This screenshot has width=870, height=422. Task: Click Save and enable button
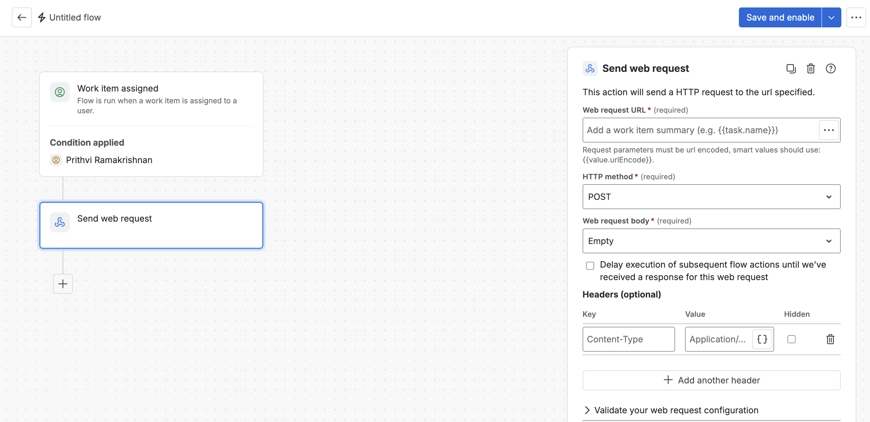[780, 17]
